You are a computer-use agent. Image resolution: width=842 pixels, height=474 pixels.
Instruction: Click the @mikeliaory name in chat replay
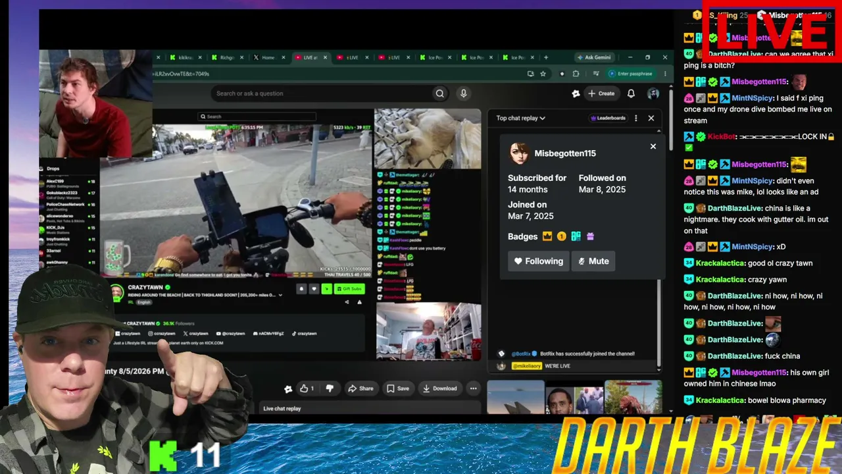pyautogui.click(x=526, y=365)
